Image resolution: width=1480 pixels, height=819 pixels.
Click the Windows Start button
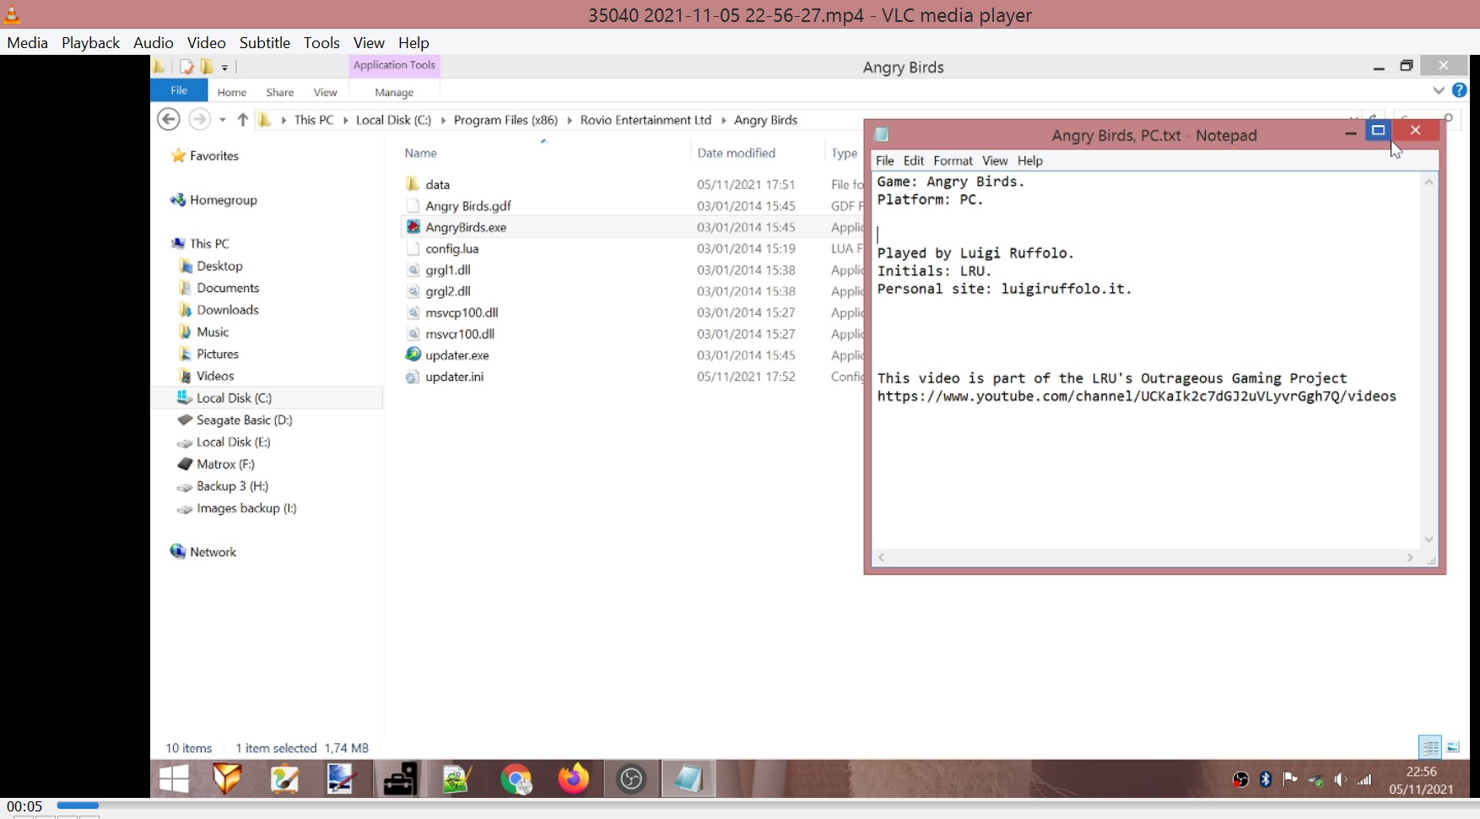click(174, 778)
